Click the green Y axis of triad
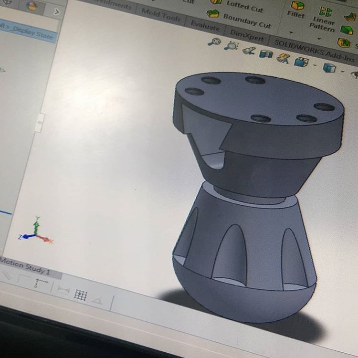The width and height of the screenshot is (358, 358). point(36,225)
